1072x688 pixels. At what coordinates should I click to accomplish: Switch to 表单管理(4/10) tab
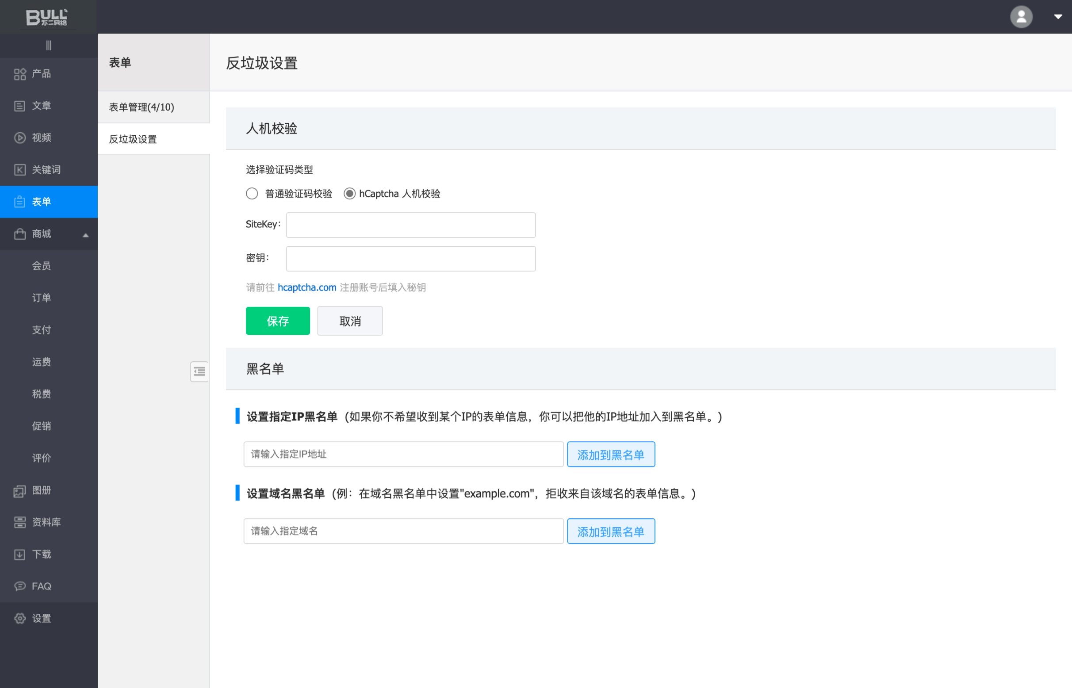pos(142,107)
